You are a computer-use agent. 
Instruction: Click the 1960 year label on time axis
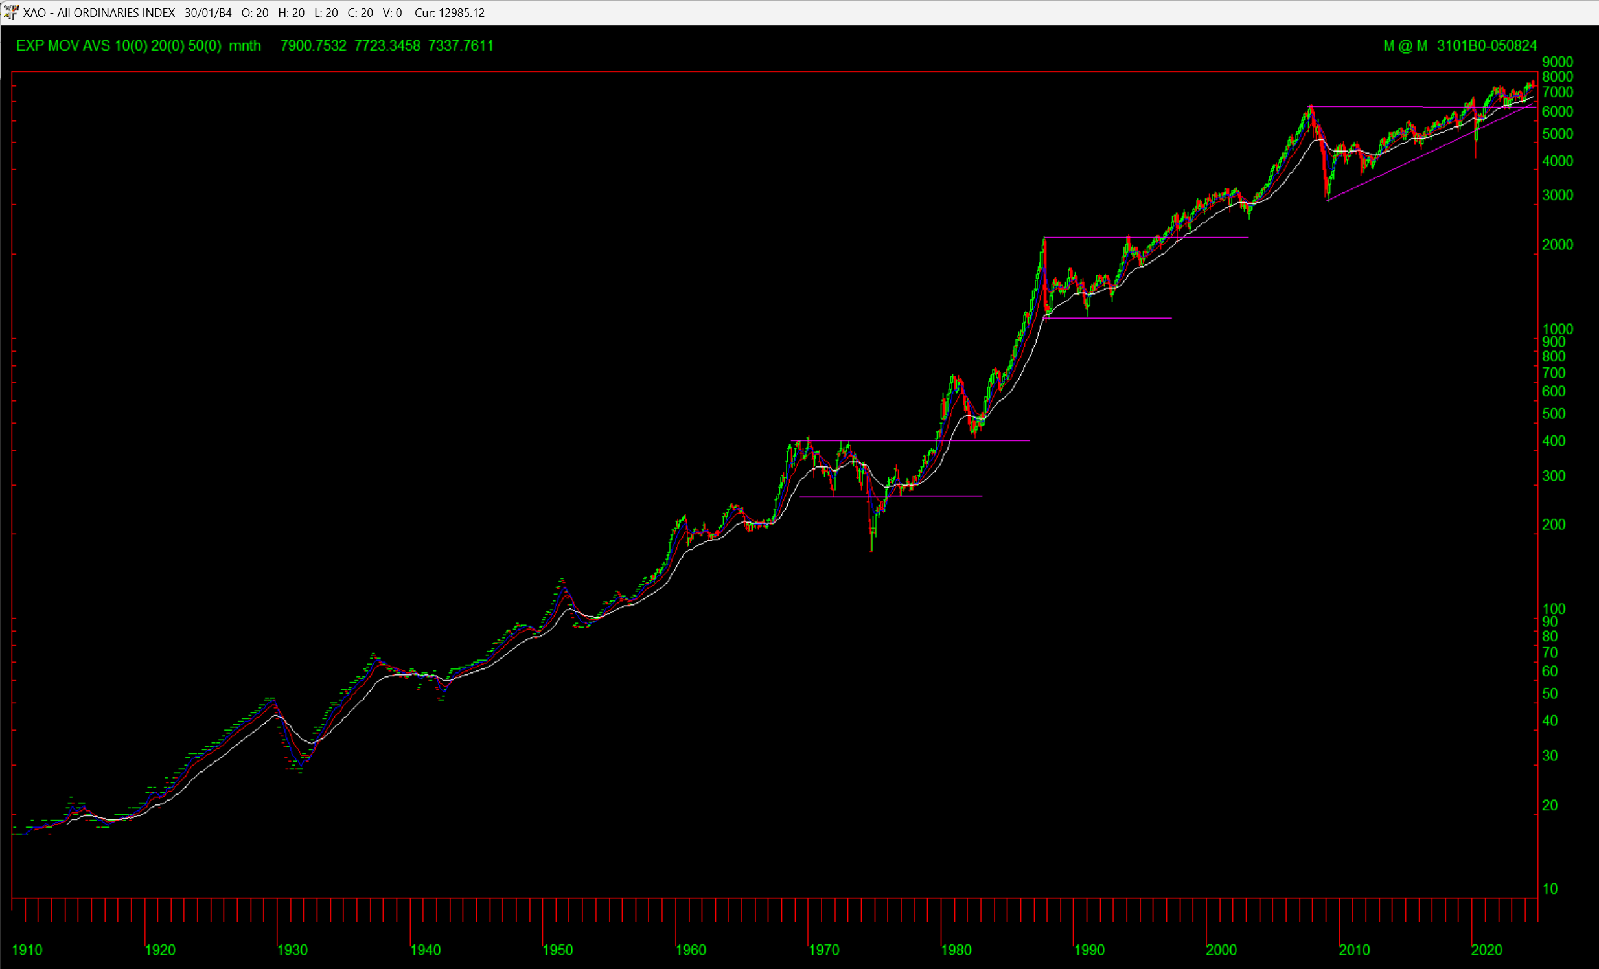pyautogui.click(x=691, y=950)
